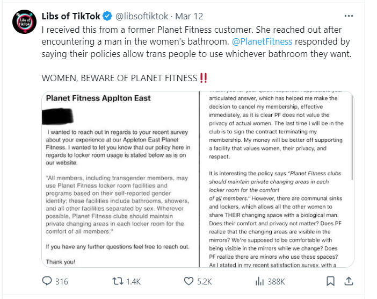
Task: Open the customer response image on right
Action: click(x=276, y=180)
